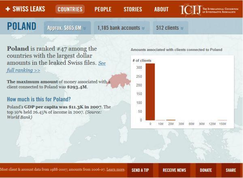Click the Receive News button
Viewport: 243px width, 178px height.
[175, 170]
